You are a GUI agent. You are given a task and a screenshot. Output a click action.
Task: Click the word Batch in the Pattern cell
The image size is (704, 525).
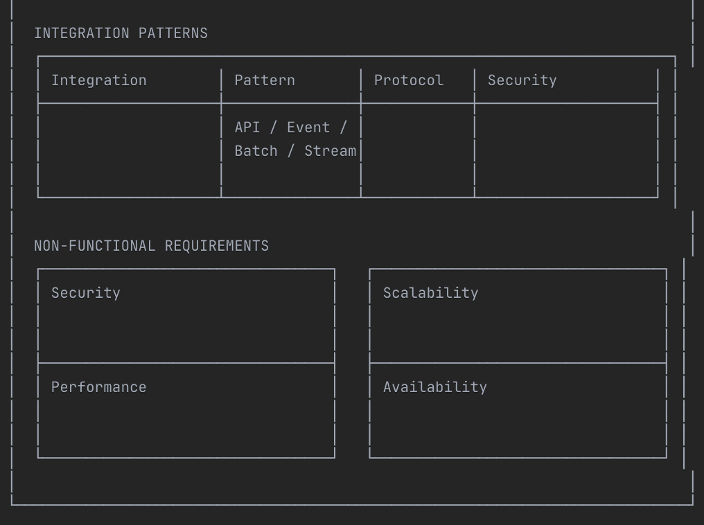click(x=256, y=151)
